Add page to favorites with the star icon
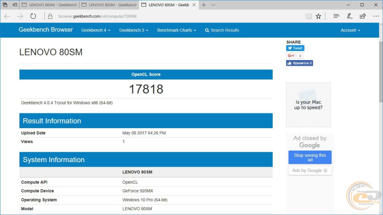The image size is (383, 215). tap(318, 17)
